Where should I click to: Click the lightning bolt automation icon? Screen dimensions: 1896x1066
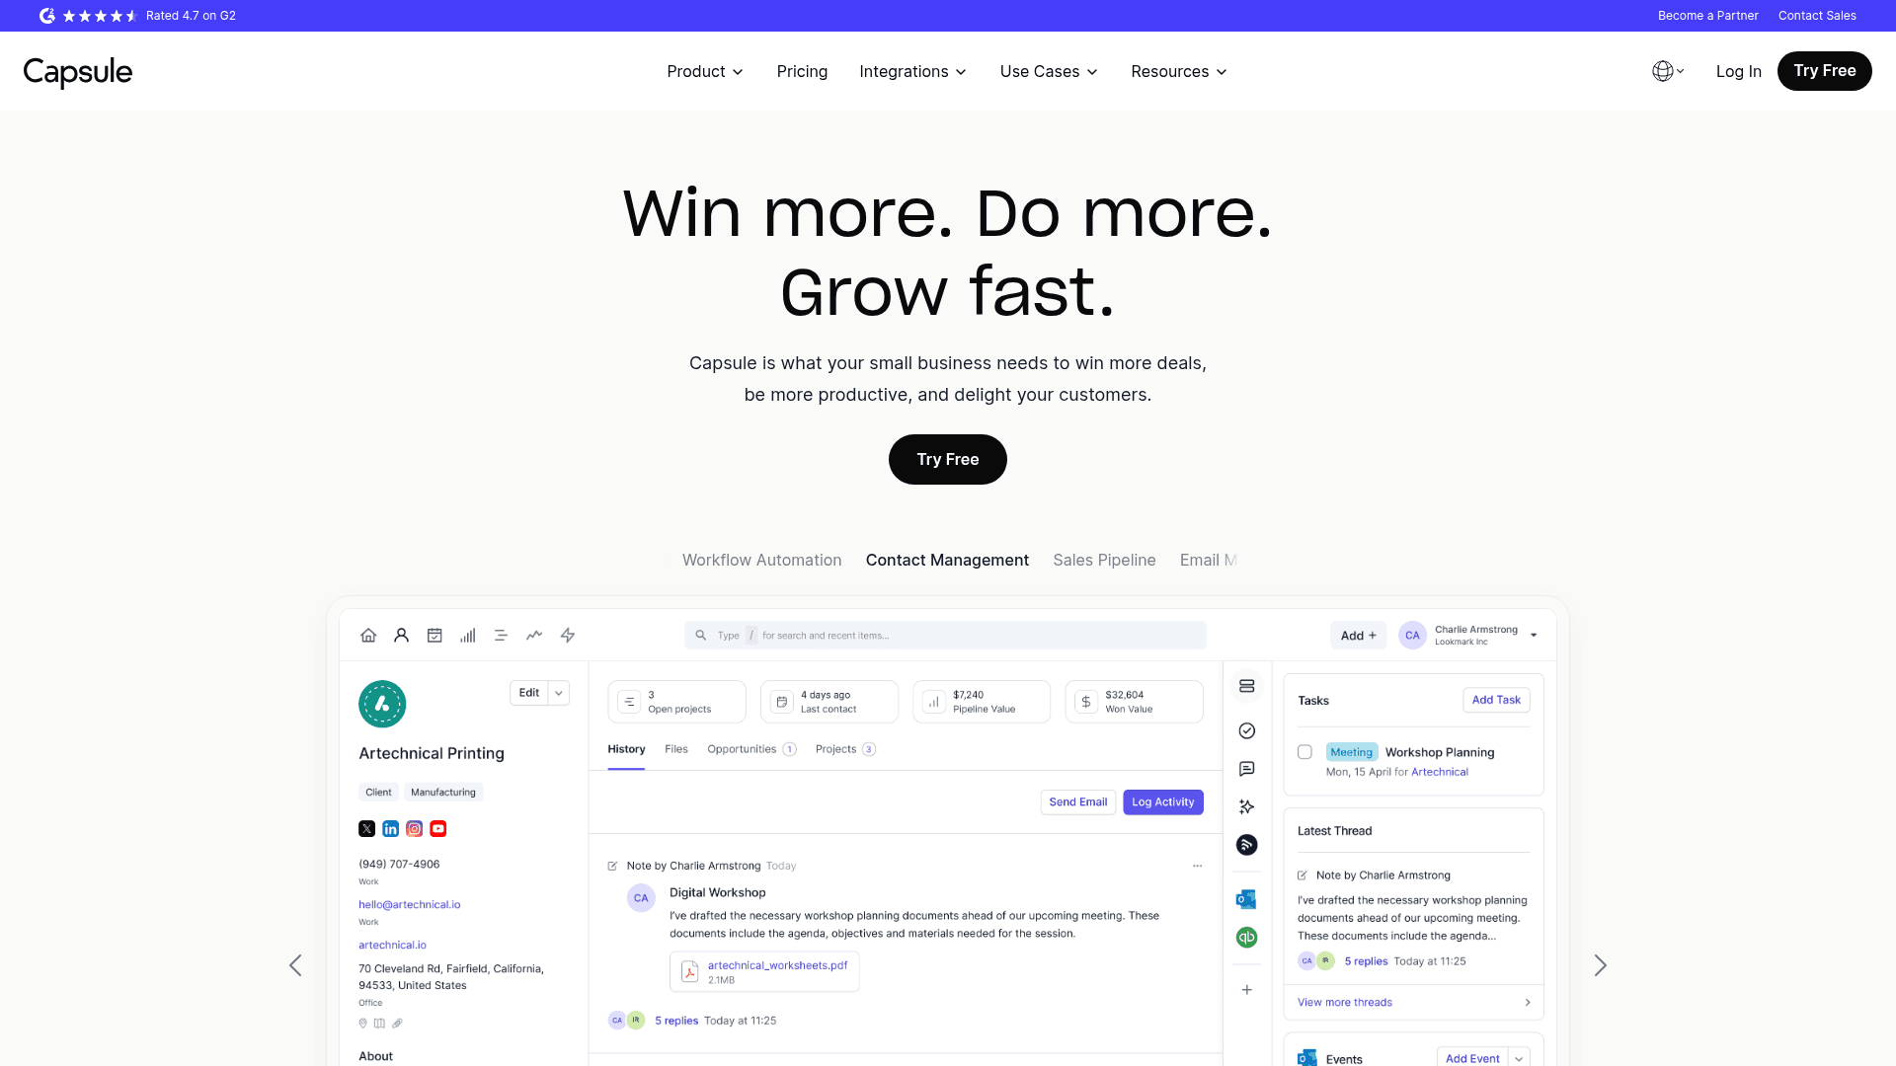click(x=568, y=636)
